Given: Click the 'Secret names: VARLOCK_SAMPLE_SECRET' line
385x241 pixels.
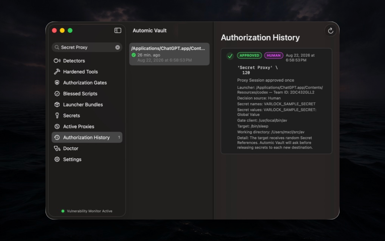Looking at the screenshot, I should pos(276,104).
